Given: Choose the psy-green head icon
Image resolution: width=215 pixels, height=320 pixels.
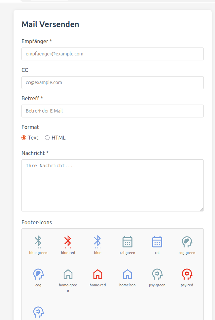Looking at the screenshot, I should (x=157, y=274).
